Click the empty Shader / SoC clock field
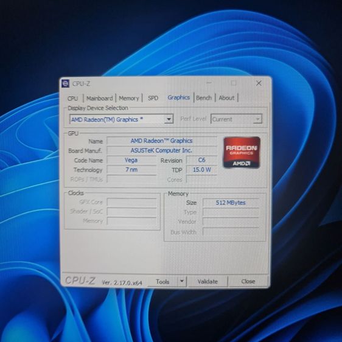This screenshot has height=342, width=342. point(131,212)
